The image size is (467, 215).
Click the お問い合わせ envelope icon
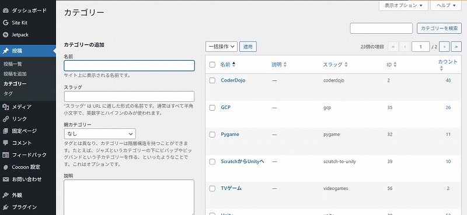tap(5, 179)
